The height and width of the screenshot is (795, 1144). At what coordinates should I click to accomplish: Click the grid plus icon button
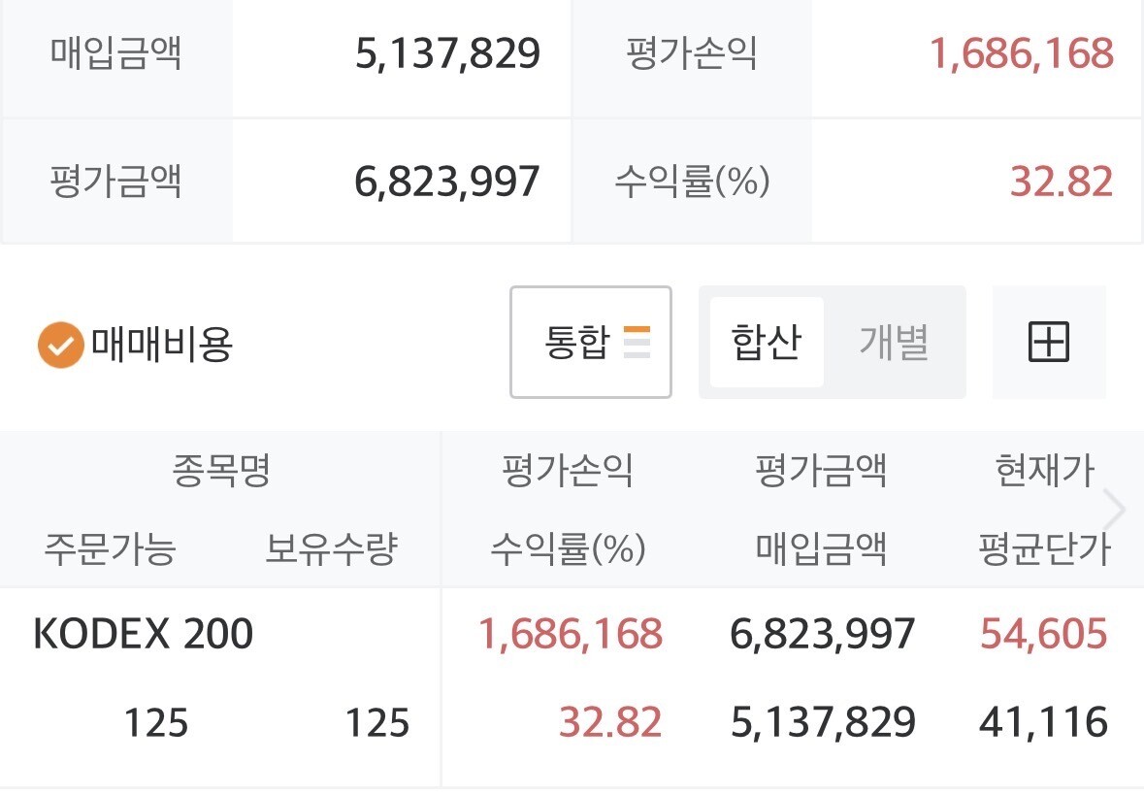pyautogui.click(x=1048, y=343)
